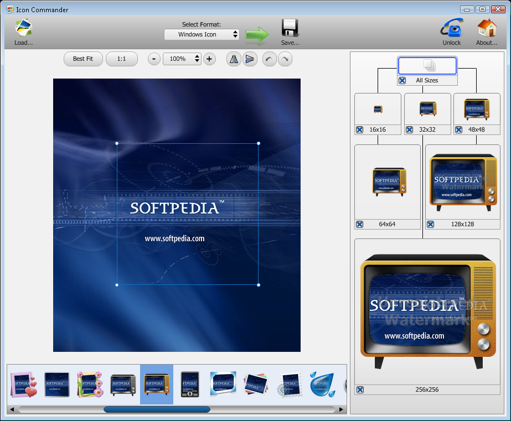Click the Icon Commander title bar icon
Image resolution: width=511 pixels, height=421 pixels.
[11, 9]
